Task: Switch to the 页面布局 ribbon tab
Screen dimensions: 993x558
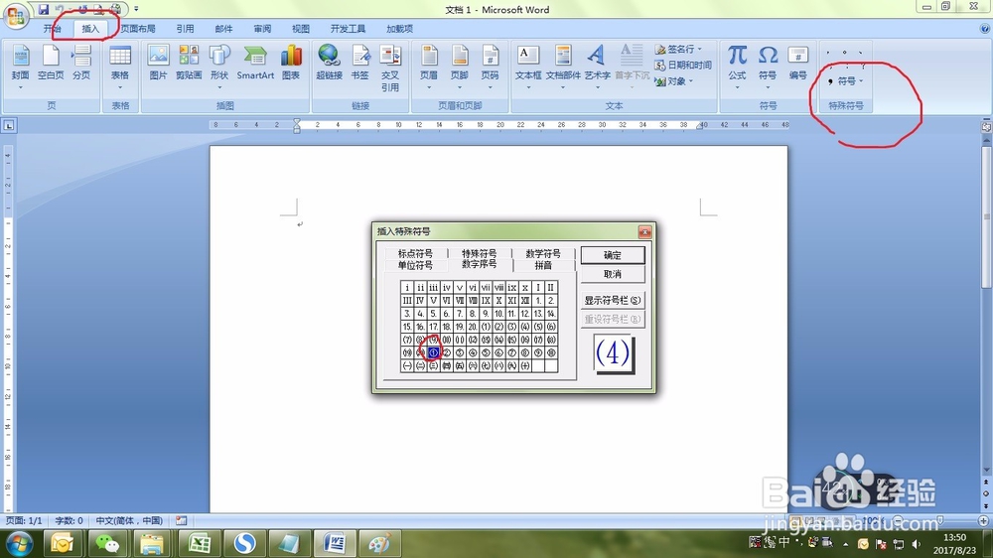Action: point(138,29)
